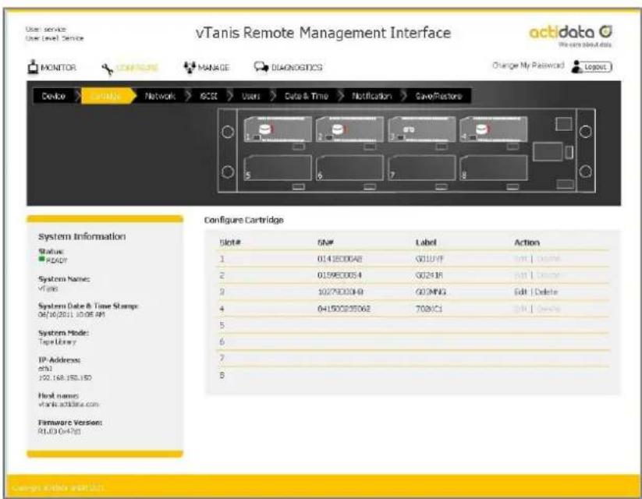Click the Monitor screen icon
The image size is (642, 499).
pyautogui.click(x=33, y=67)
